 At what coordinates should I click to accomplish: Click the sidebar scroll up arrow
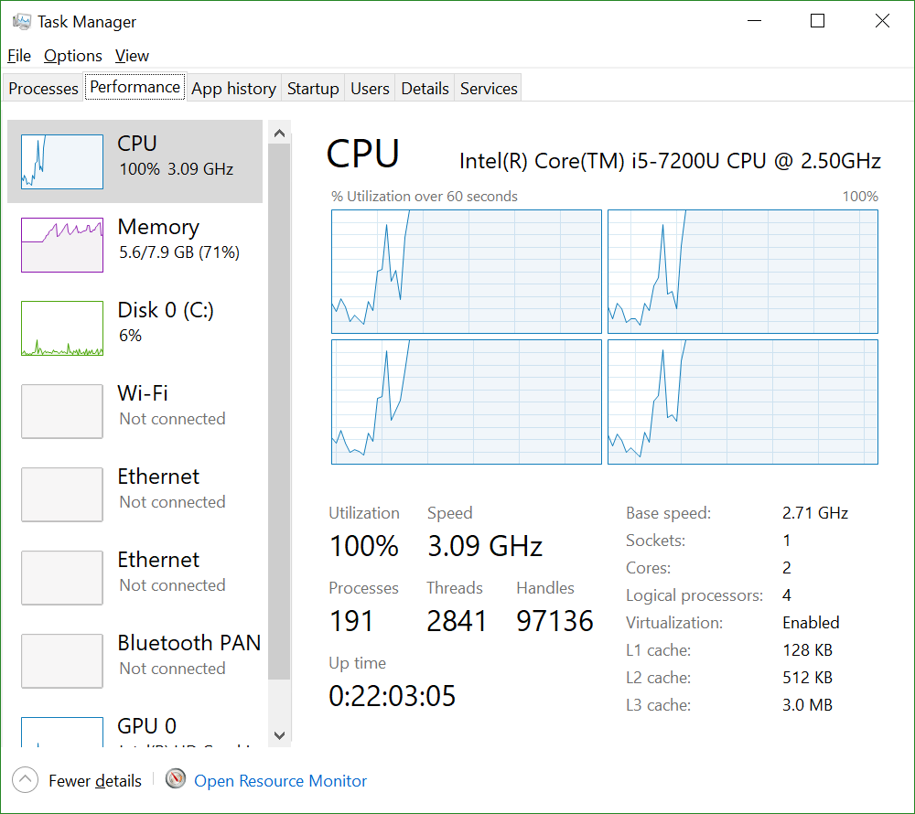point(279,134)
